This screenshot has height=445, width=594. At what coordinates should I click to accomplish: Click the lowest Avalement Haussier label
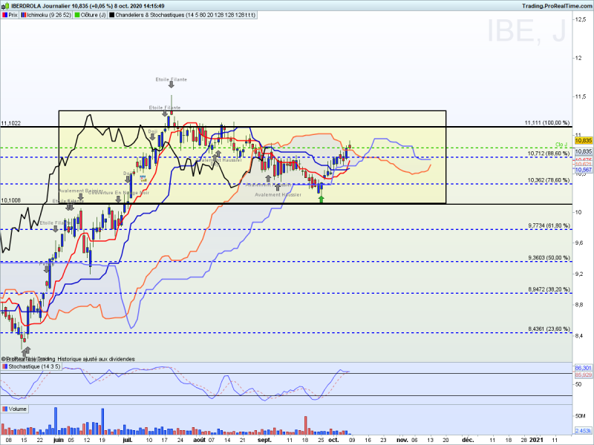278,194
